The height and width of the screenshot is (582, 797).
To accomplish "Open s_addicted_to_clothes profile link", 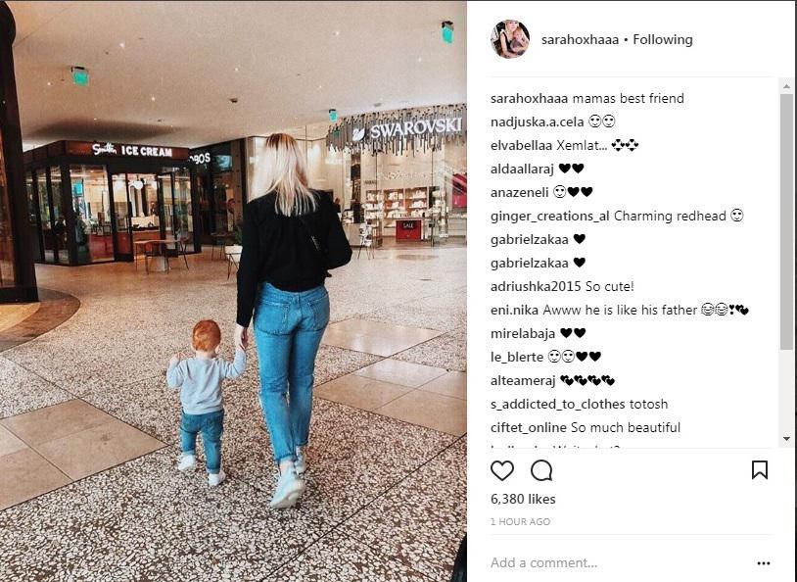I will point(557,405).
